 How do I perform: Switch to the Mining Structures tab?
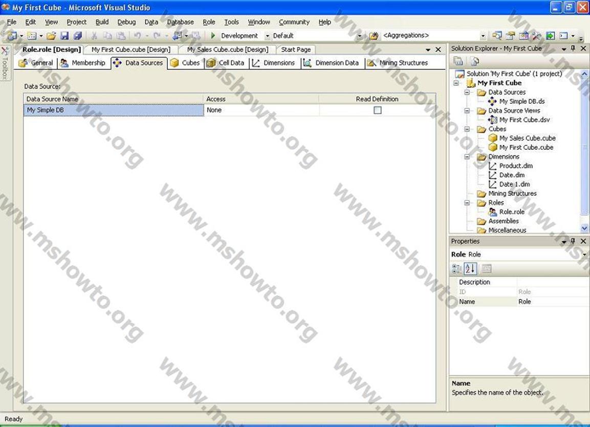[398, 63]
